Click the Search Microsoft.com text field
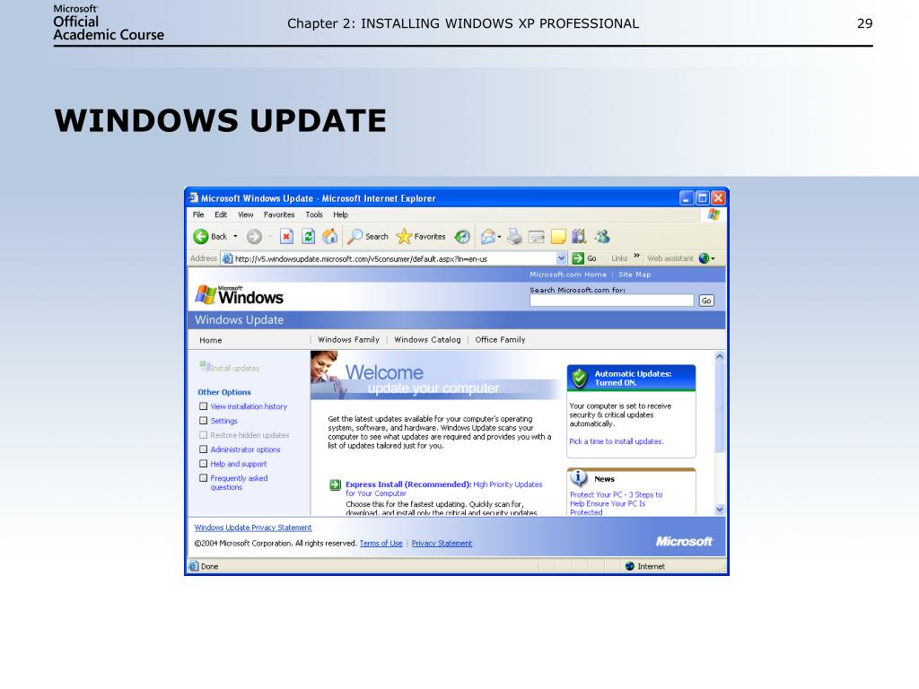This screenshot has width=919, height=689. (x=611, y=301)
